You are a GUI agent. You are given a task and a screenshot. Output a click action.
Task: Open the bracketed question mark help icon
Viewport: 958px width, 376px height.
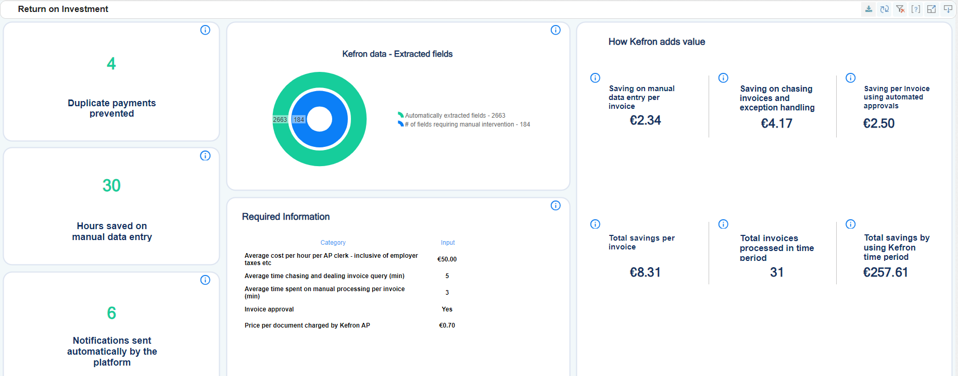click(916, 9)
